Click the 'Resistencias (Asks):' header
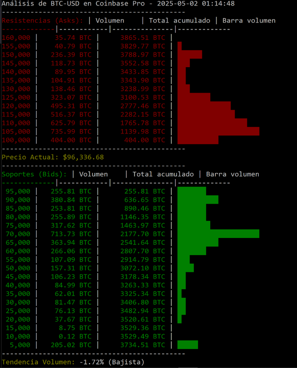The width and height of the screenshot is (297, 368). (x=43, y=21)
